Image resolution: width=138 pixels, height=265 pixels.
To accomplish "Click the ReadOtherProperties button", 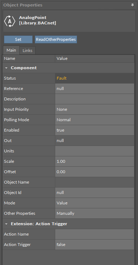I will (56, 39).
